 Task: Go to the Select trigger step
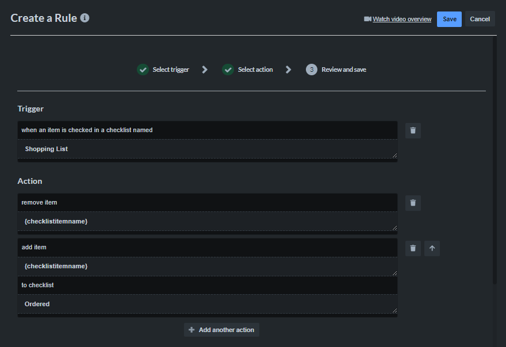pos(171,70)
